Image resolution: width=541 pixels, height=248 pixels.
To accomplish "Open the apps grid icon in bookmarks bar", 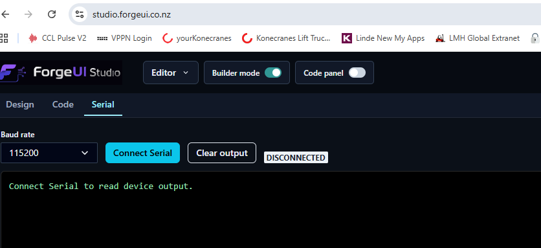I will (x=3, y=38).
